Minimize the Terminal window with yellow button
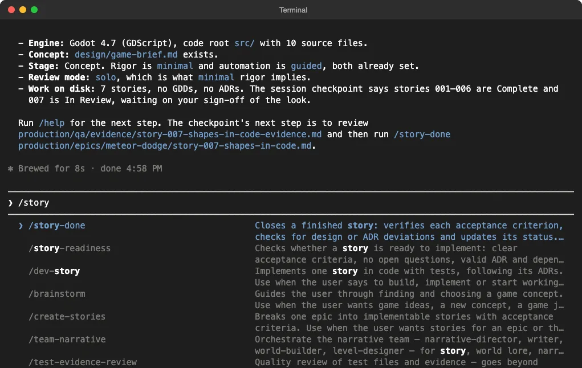The image size is (582, 368). click(x=23, y=10)
